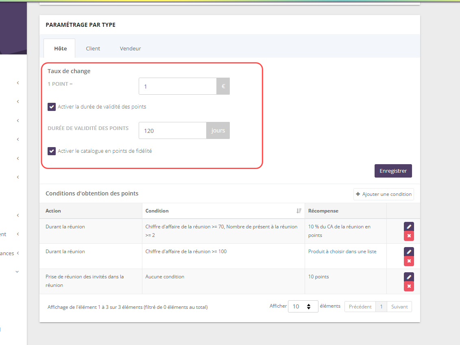This screenshot has width=460, height=345.
Task: Delete the 'Produit à choisir' reward row
Action: pos(409,261)
